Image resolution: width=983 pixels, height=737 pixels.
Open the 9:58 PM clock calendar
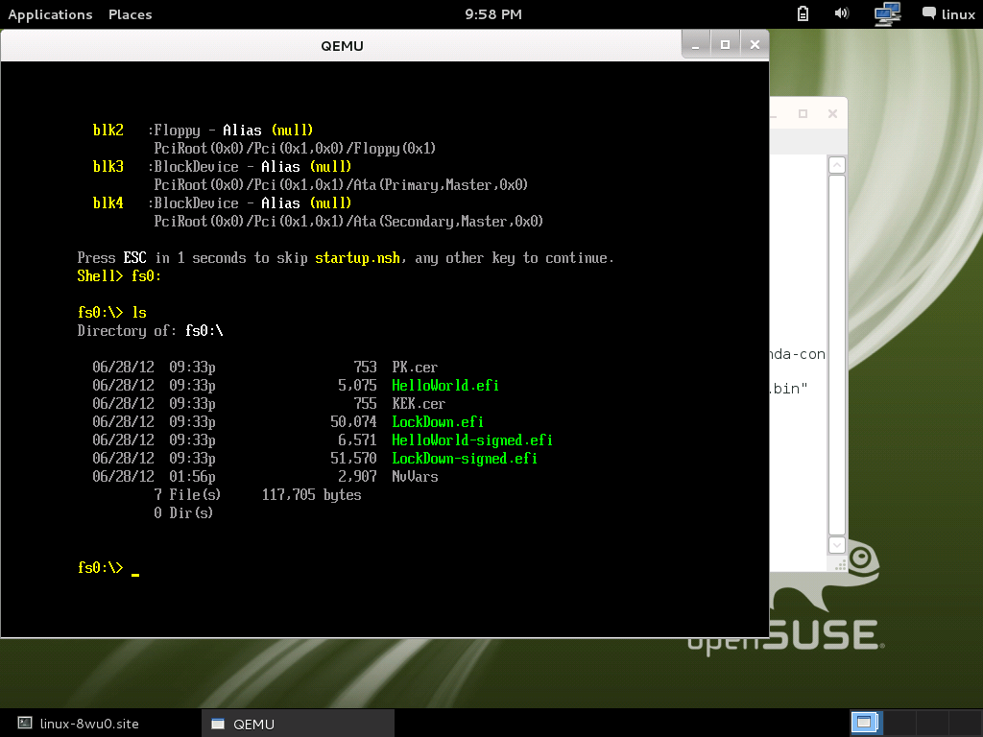[493, 14]
